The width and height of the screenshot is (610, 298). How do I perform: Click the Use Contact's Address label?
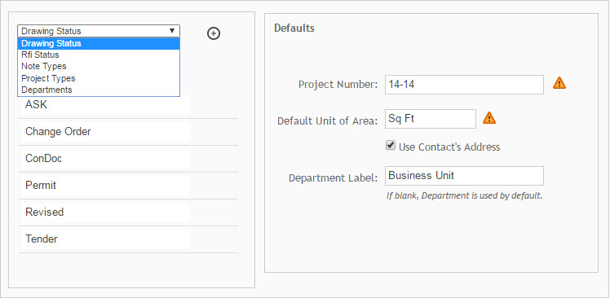449,147
